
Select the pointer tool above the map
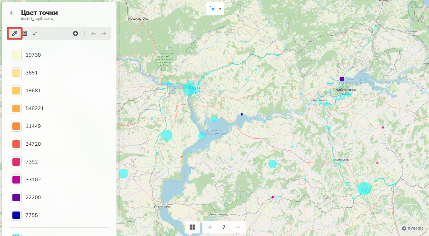pyautogui.click(x=212, y=9)
